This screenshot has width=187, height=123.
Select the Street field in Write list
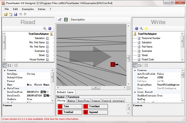click(x=145, y=55)
